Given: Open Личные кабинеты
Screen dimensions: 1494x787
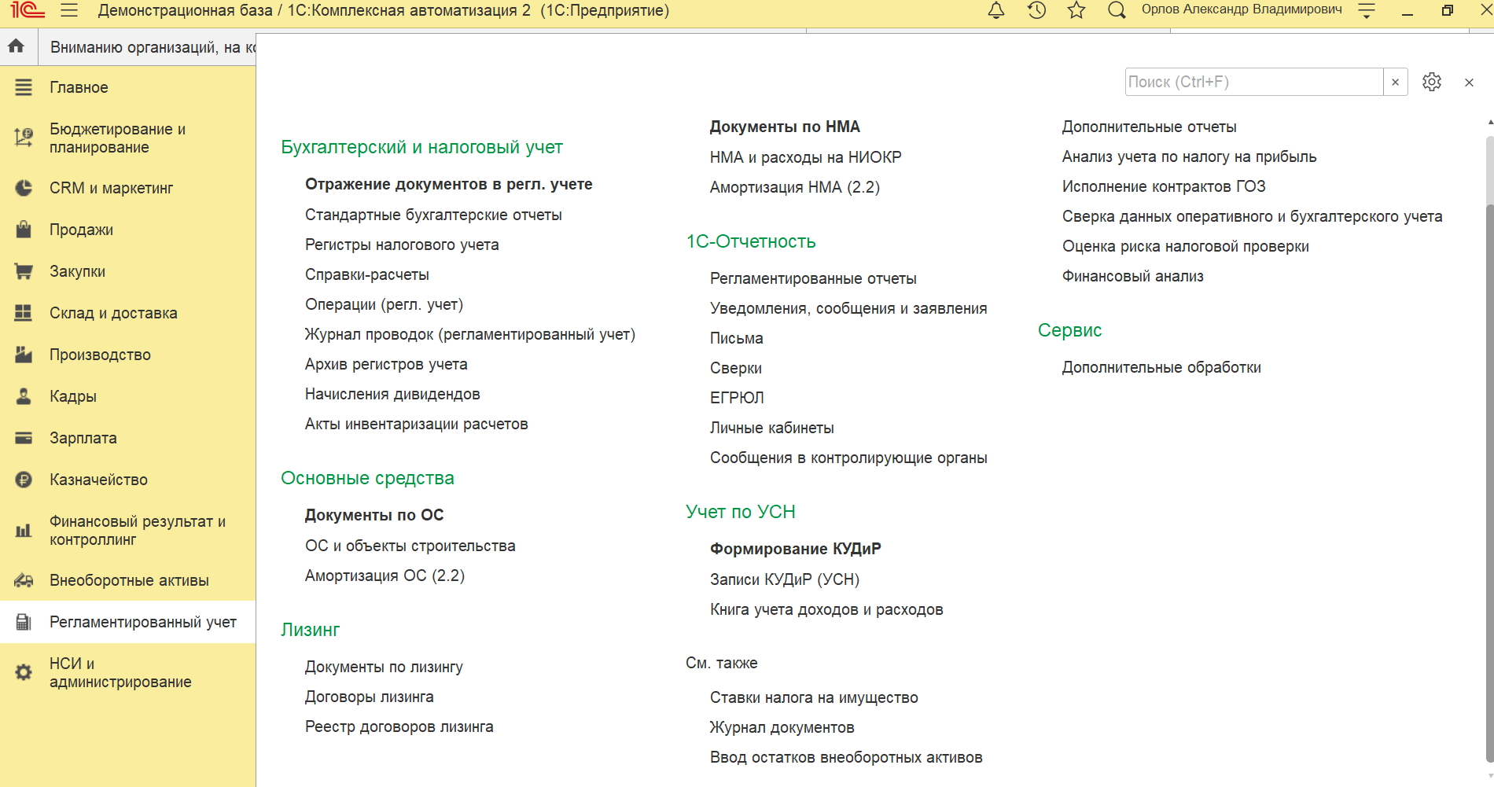Looking at the screenshot, I should point(772,428).
